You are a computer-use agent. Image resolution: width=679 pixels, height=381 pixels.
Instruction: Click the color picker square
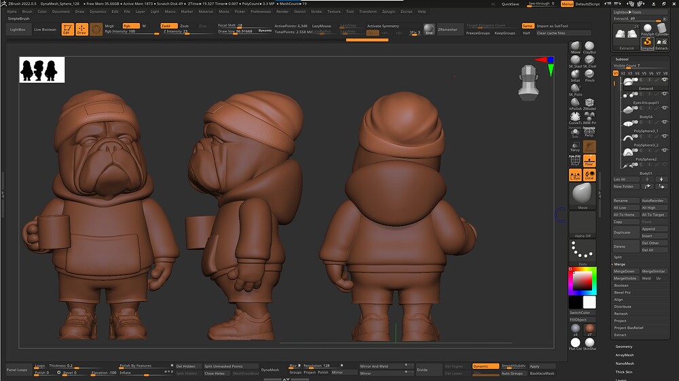click(x=583, y=281)
